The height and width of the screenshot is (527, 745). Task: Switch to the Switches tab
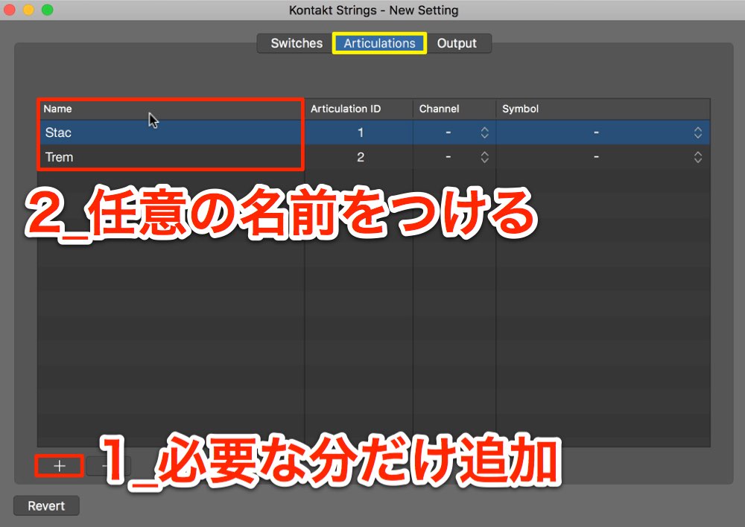(x=295, y=43)
